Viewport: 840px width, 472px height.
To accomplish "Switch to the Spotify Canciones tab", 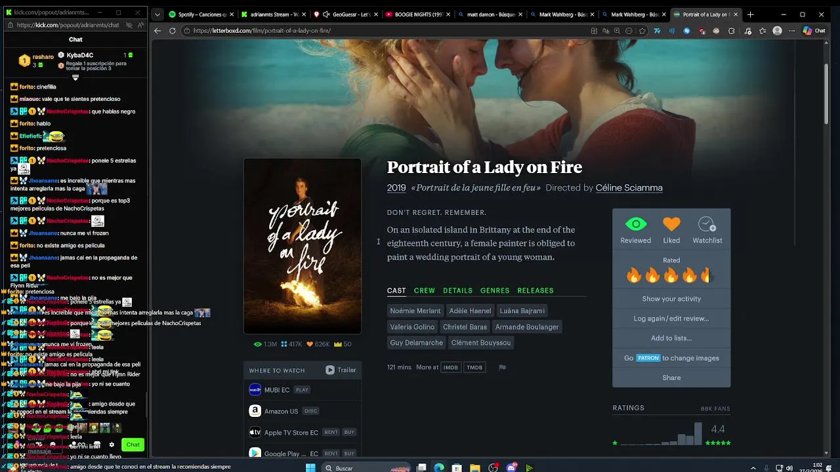I will [202, 14].
